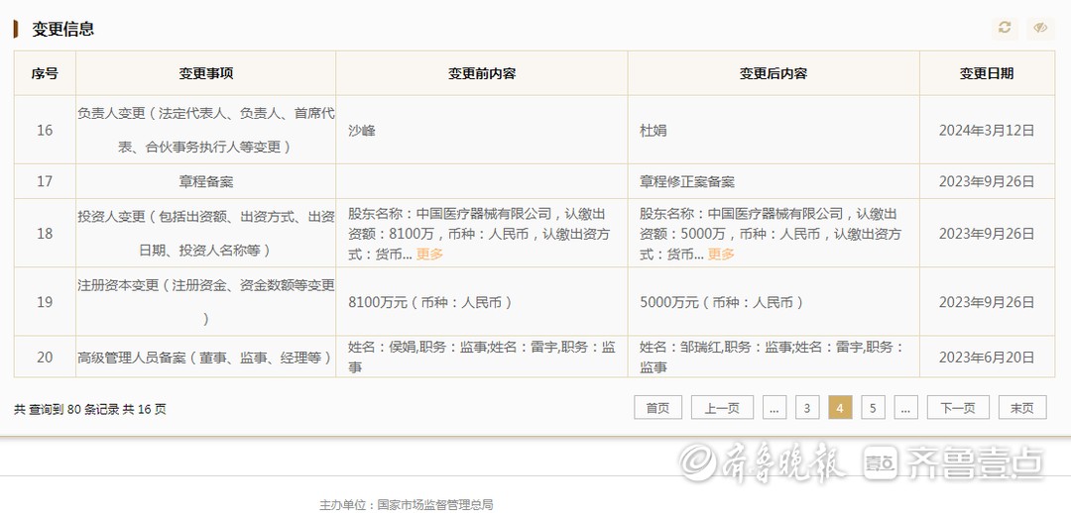1071x513 pixels.
Task: Click the 变更后内容 column header
Action: click(773, 73)
